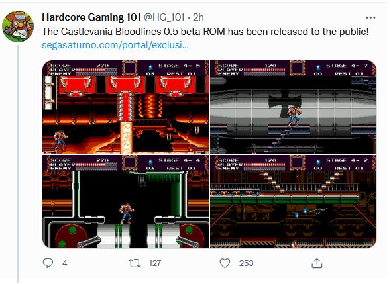Click the Hardcore Gaming 101 avatar
Viewport: 391px width, 284px height.
coord(18,26)
